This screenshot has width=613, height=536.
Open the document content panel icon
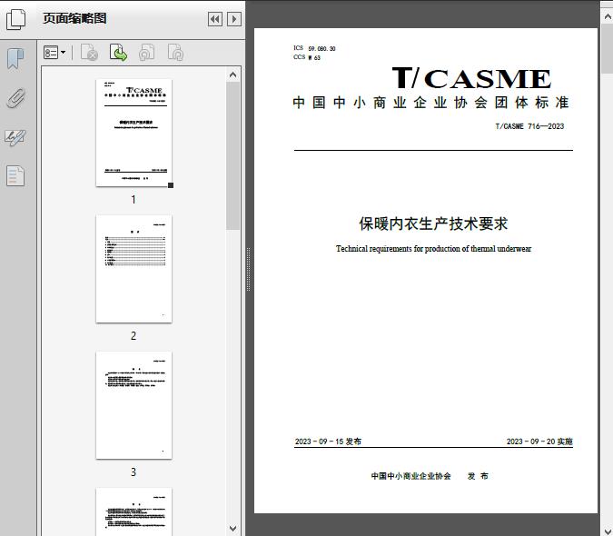15,175
